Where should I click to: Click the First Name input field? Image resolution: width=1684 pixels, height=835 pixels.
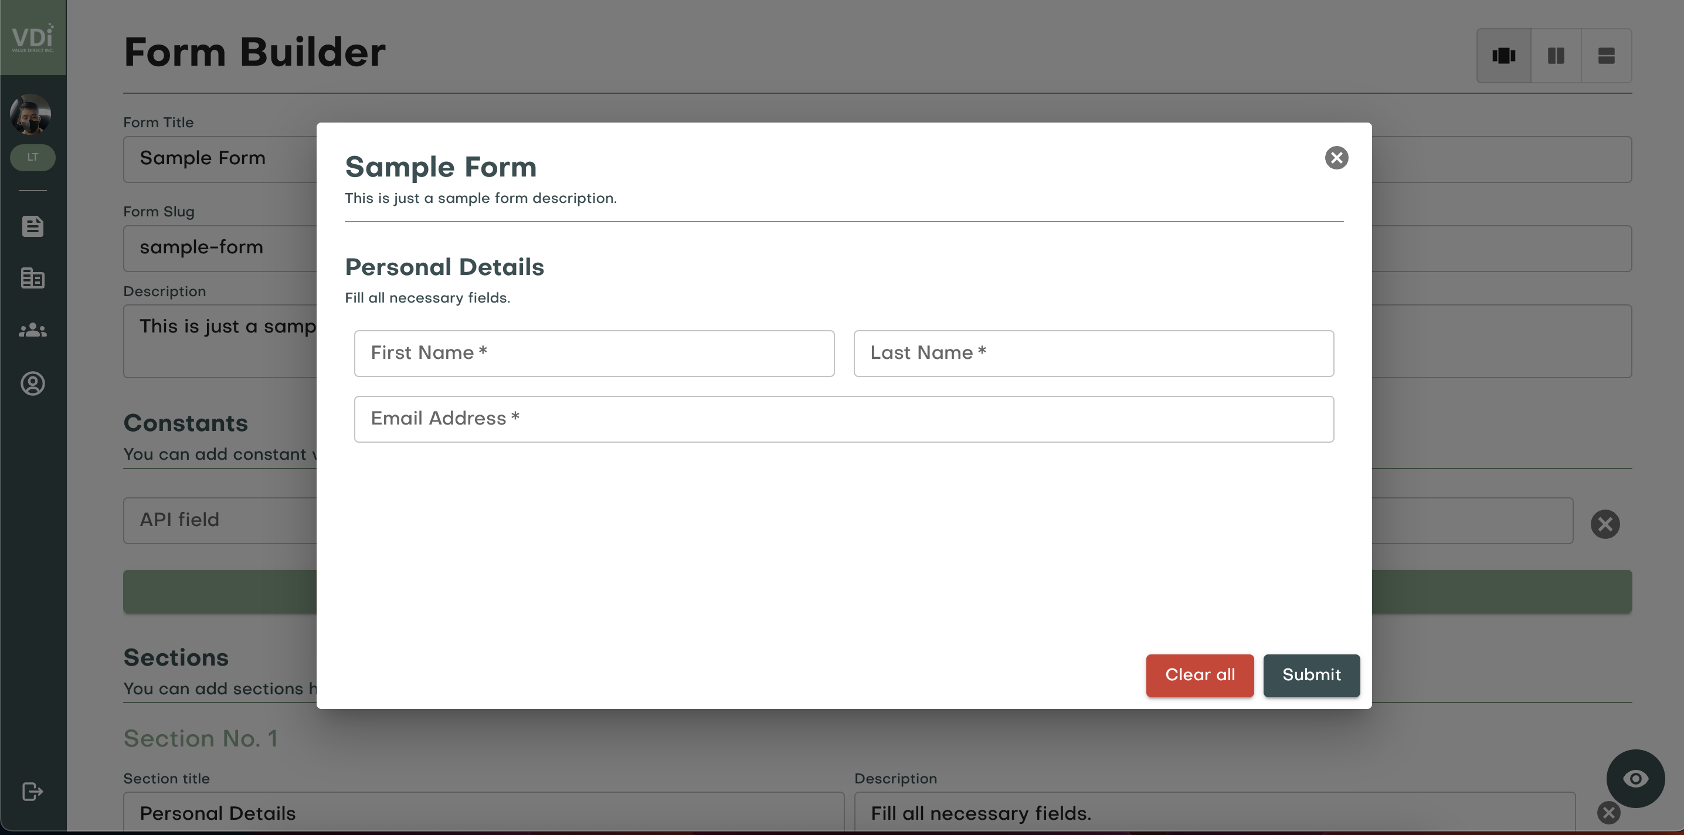tap(593, 353)
